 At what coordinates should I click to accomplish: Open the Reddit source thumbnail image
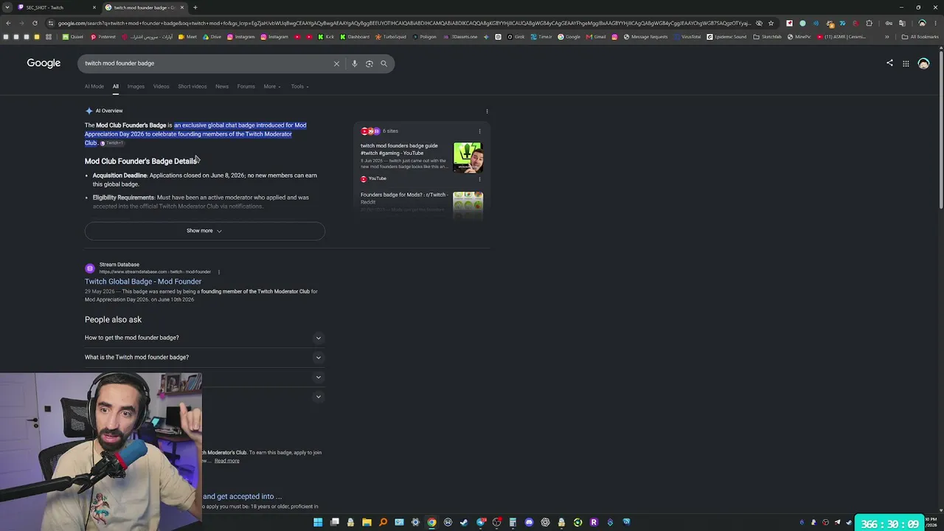point(468,204)
